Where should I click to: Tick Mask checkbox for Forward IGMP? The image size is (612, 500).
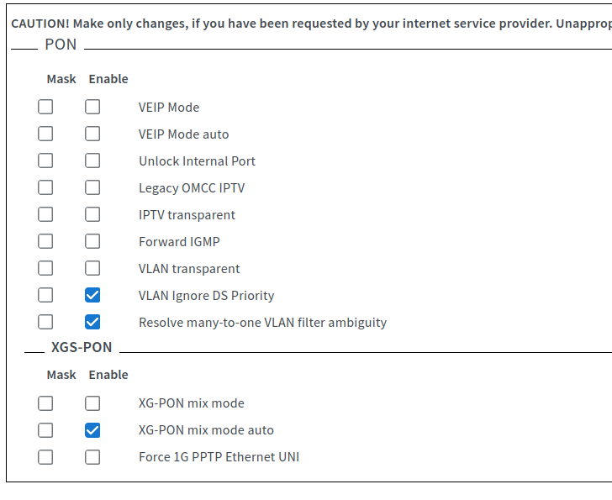click(45, 242)
